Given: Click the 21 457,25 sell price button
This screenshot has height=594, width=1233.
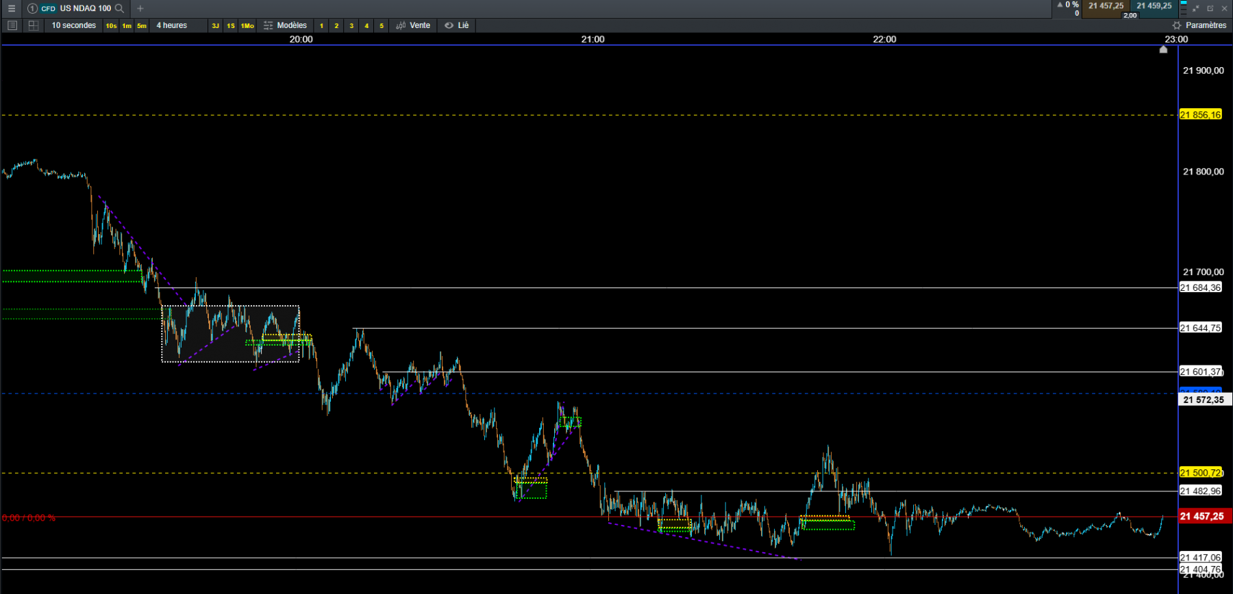Looking at the screenshot, I should click(1106, 6).
